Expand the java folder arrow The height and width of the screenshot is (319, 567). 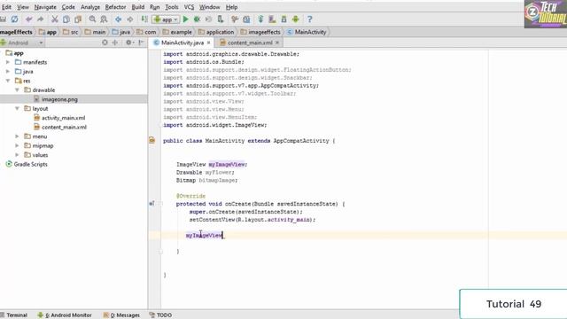tap(8, 72)
